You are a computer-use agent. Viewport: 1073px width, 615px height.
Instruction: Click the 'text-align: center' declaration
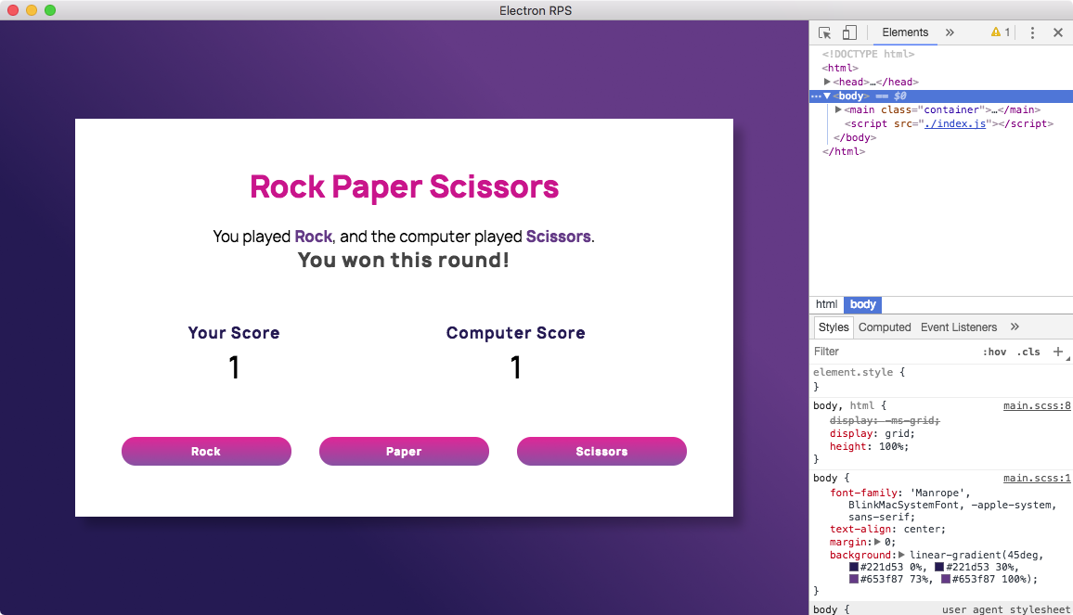887,530
